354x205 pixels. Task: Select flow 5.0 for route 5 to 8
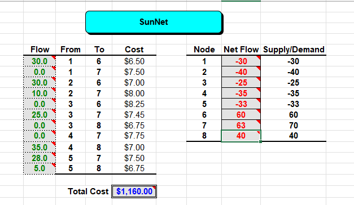click(40, 168)
